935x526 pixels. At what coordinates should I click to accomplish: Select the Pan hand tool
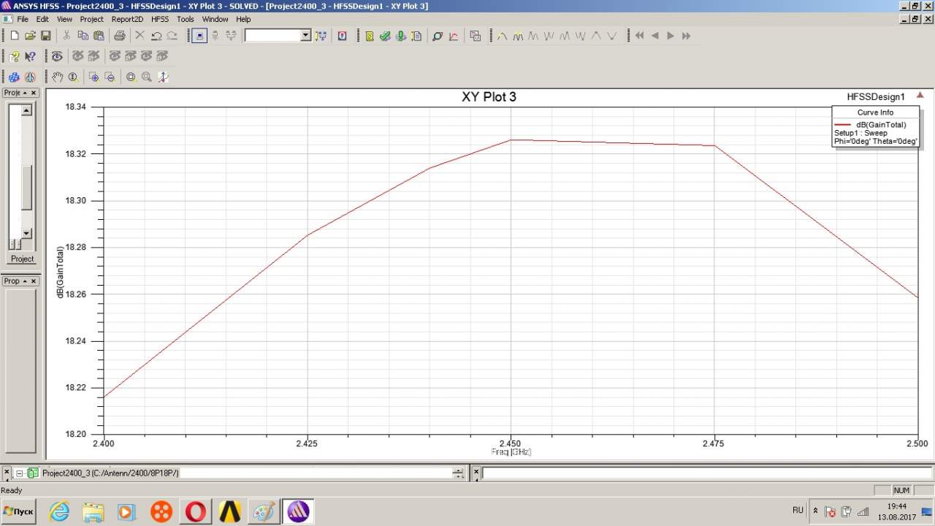[58, 77]
